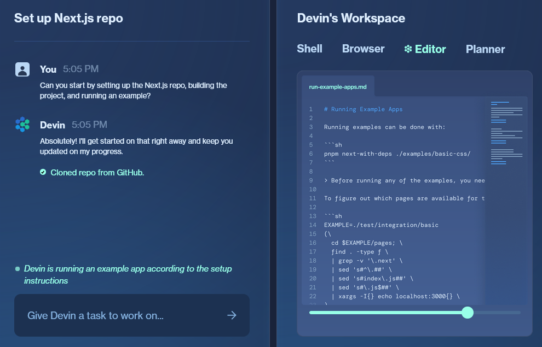Click the 'find . -type f \' line
The image size is (542, 347).
pyautogui.click(x=360, y=252)
